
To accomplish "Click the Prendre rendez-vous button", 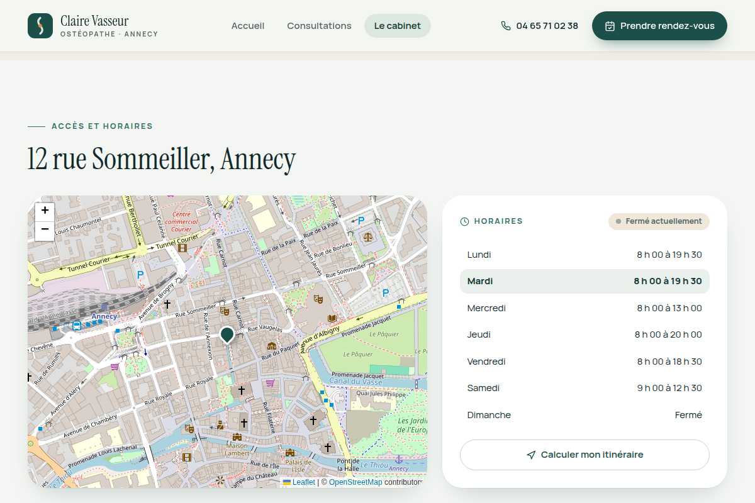I will 659,26.
